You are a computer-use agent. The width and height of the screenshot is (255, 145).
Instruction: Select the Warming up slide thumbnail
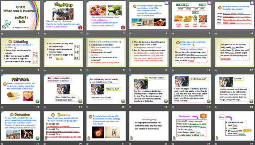pos(63,15)
